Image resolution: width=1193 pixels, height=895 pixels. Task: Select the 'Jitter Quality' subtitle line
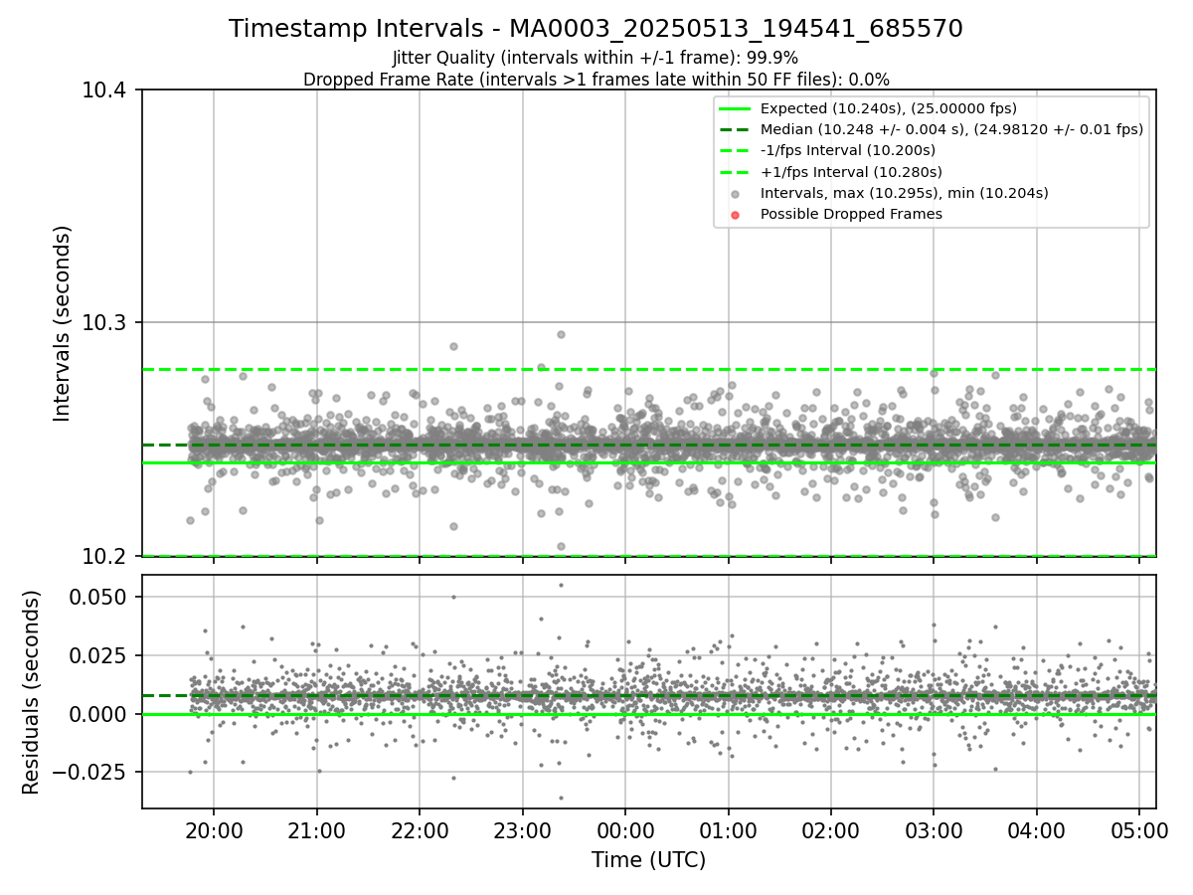point(596,58)
